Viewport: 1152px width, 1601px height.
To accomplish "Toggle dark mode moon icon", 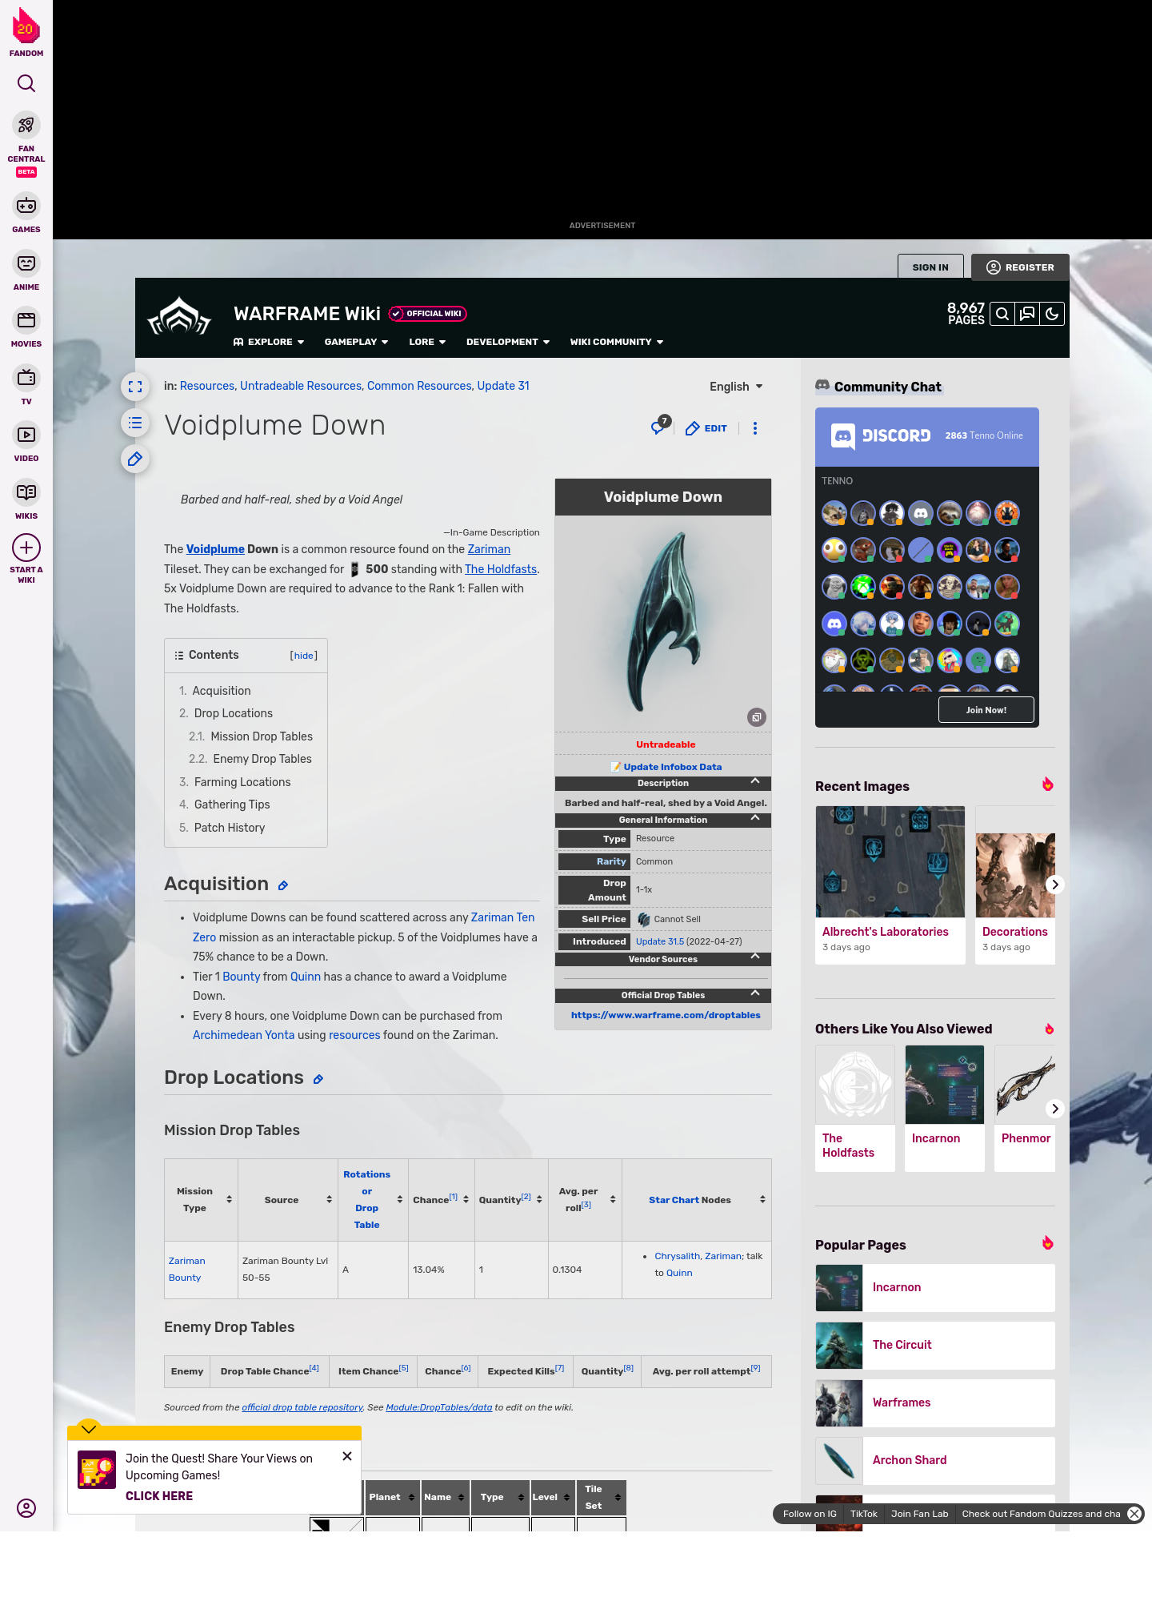I will 1052,314.
